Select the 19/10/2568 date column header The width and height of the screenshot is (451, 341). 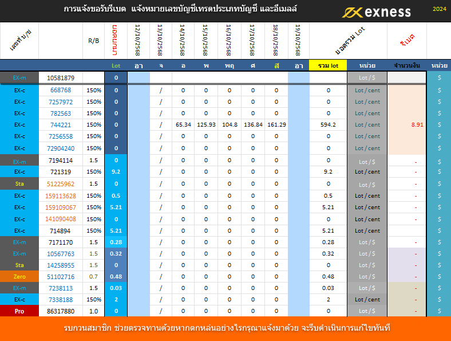pos(298,40)
